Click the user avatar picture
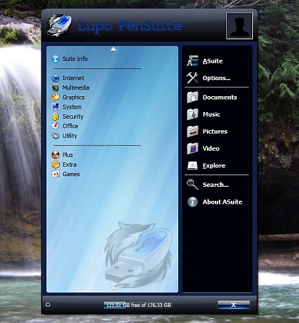Viewport: 299px width, 323px height. point(240,26)
